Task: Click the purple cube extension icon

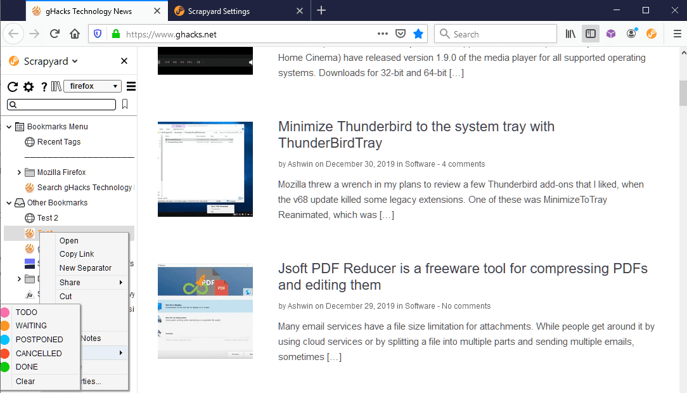Action: (611, 34)
